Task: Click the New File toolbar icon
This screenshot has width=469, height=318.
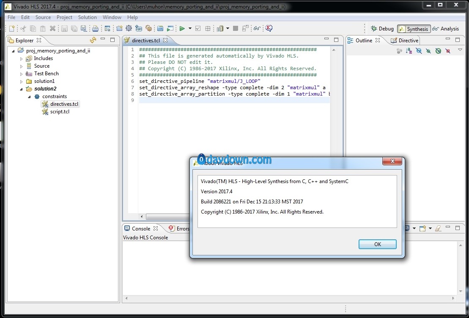Action: [x=12, y=28]
